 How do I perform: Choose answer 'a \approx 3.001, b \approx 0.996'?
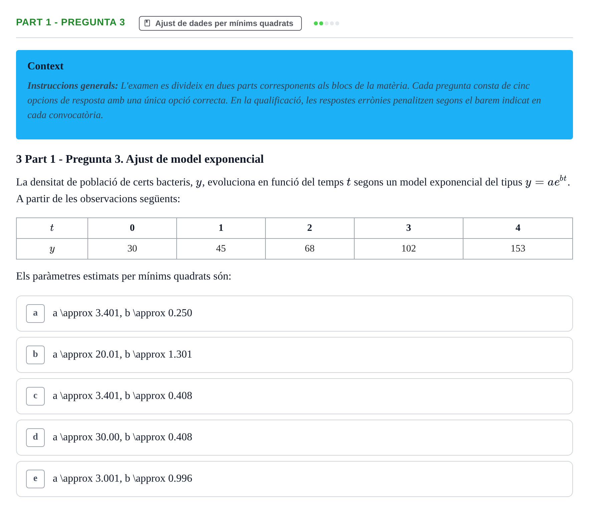294,479
